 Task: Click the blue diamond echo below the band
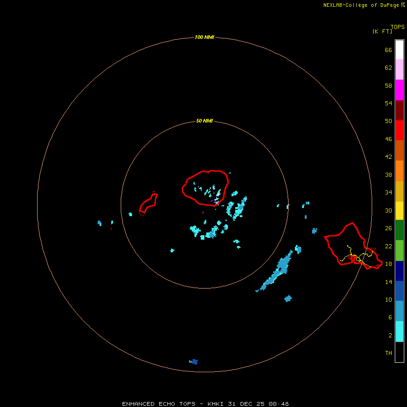(288, 298)
